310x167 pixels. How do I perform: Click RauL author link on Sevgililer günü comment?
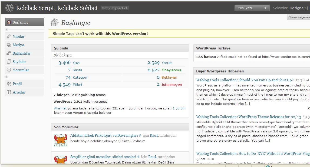[153, 157]
